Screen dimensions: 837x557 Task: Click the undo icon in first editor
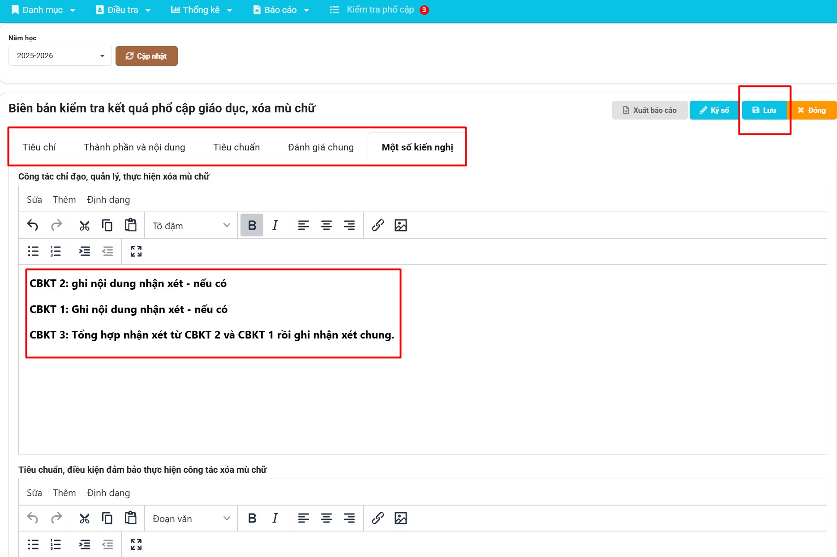(33, 225)
